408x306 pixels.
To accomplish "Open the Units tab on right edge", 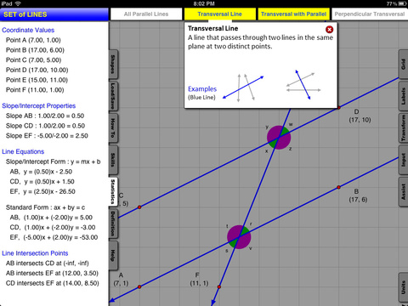I will (403, 287).
